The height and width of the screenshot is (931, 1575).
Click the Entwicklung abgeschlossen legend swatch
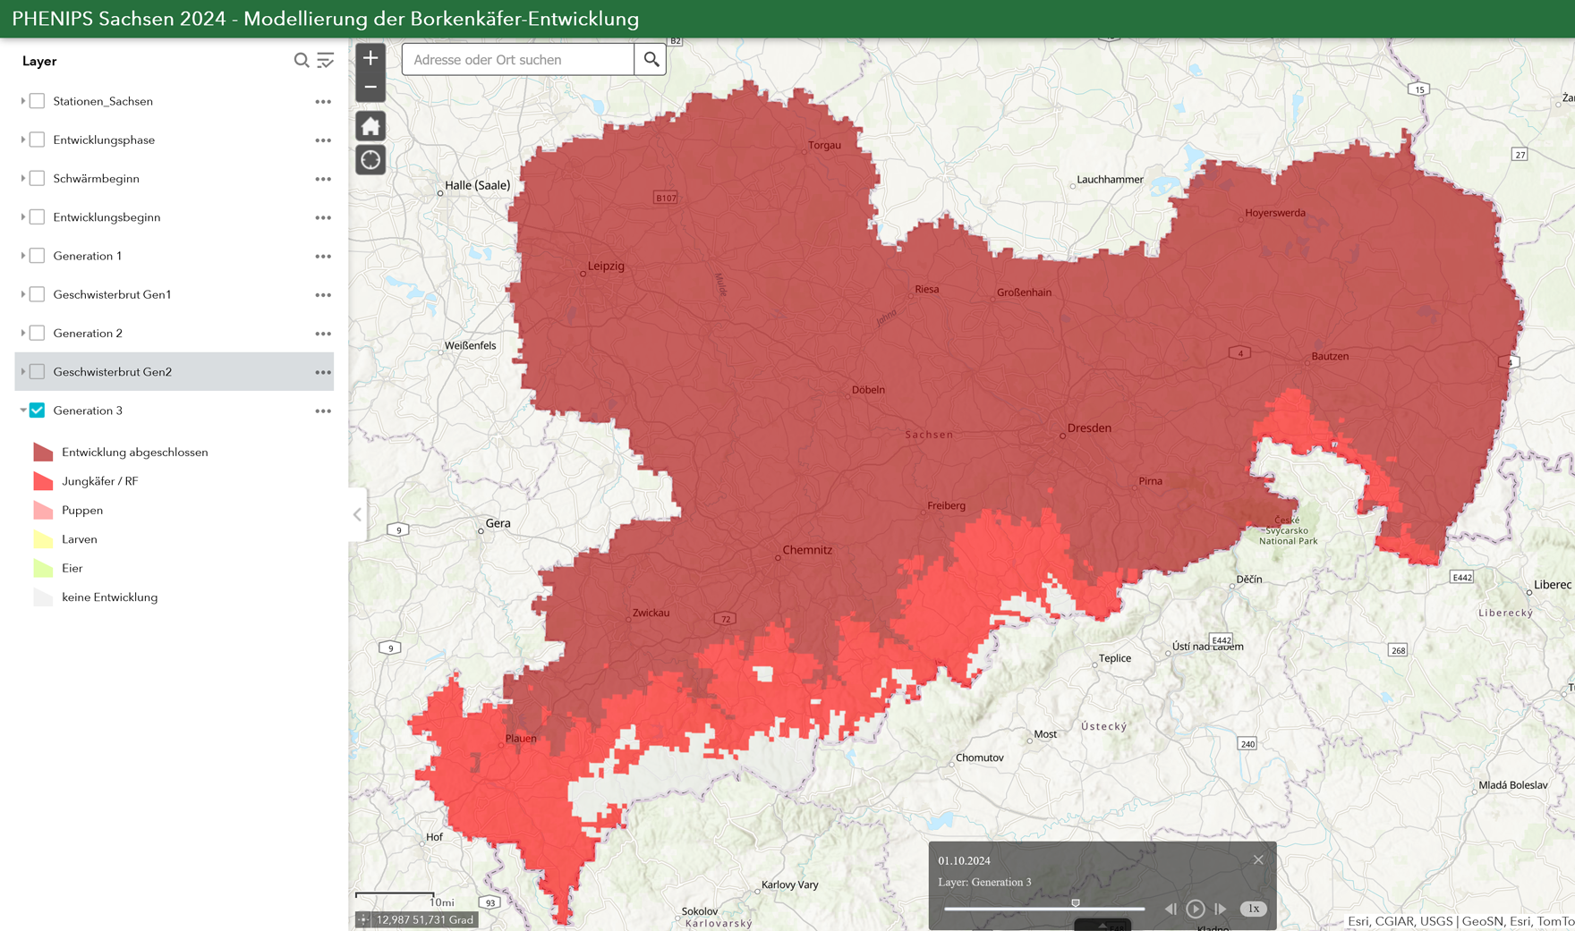click(43, 452)
